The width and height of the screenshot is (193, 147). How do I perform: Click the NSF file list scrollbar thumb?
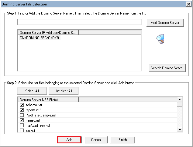(x=180, y=104)
